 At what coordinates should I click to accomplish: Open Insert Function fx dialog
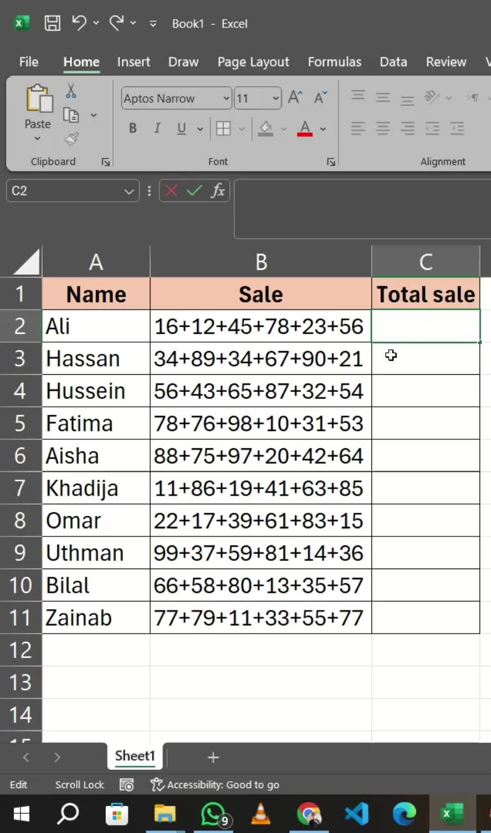coord(218,191)
